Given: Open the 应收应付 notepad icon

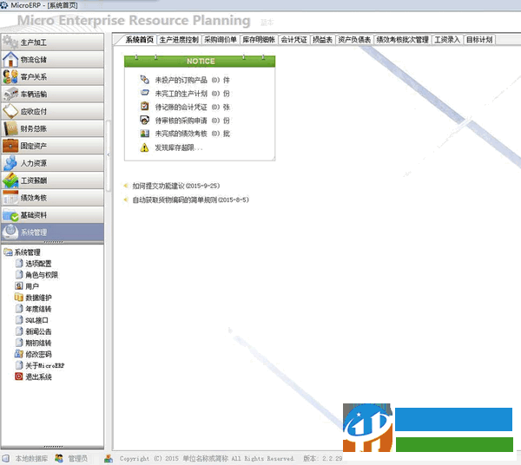Looking at the screenshot, I should tap(10, 111).
